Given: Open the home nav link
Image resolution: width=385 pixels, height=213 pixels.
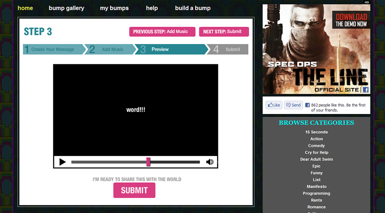Looking at the screenshot, I should click(x=25, y=8).
